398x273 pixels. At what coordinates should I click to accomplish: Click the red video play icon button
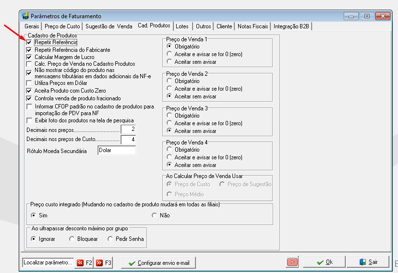[x=292, y=262]
